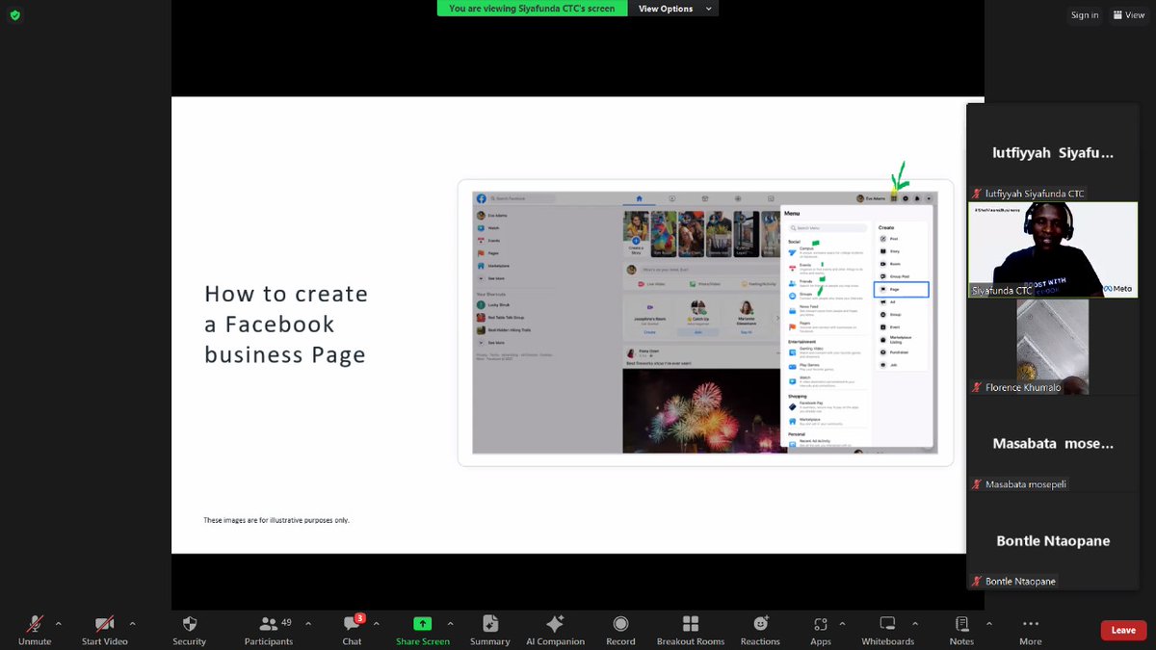Click 'These images are for illustrative purposes only.' text
This screenshot has width=1156, height=650.
pos(276,520)
